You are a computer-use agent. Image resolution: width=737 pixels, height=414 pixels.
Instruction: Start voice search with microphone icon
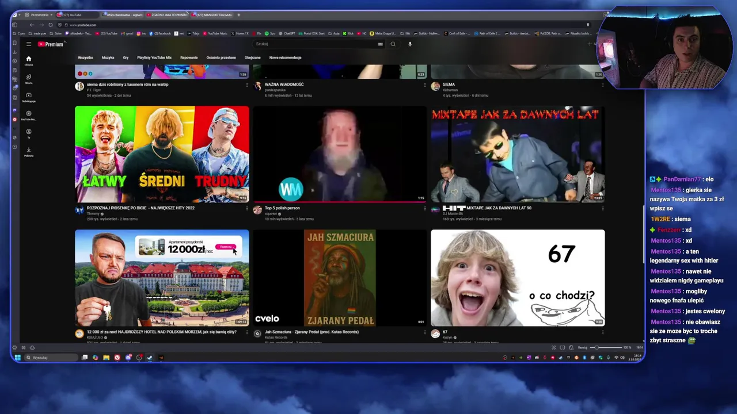point(410,44)
